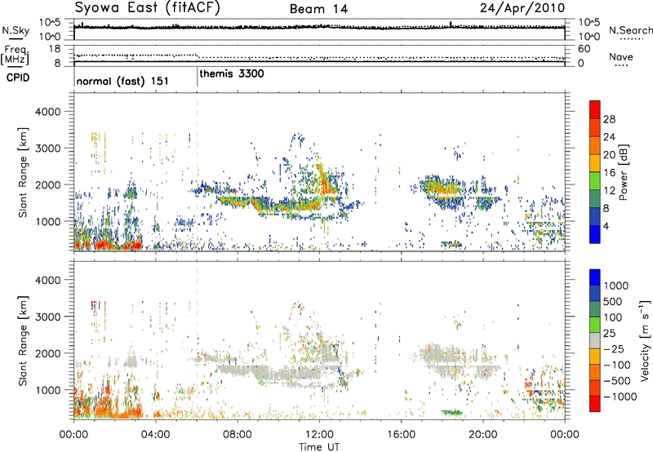Select the "Freq. [MHz]" axis label

tap(16, 55)
